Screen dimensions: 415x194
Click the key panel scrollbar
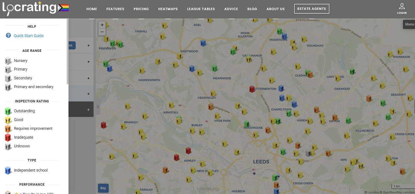tap(67, 52)
